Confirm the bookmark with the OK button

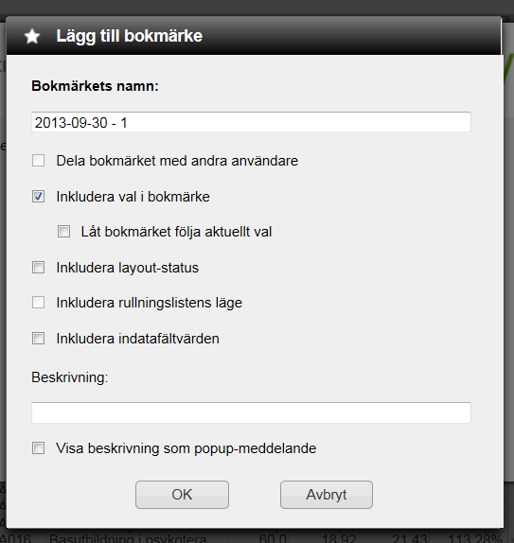click(182, 495)
